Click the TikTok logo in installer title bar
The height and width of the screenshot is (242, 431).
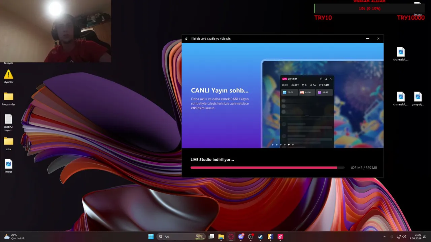click(187, 39)
